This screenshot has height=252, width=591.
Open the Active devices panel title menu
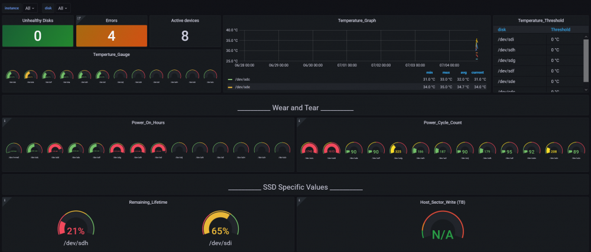(x=185, y=21)
